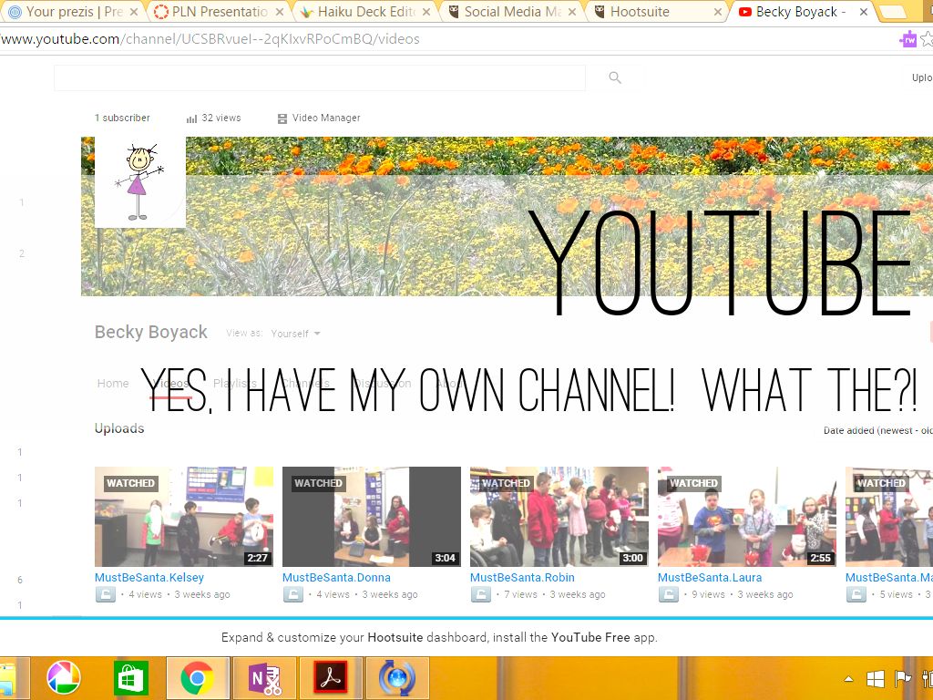
Task: Switch to the Haiku Deck Editor tab
Action: pos(366,12)
